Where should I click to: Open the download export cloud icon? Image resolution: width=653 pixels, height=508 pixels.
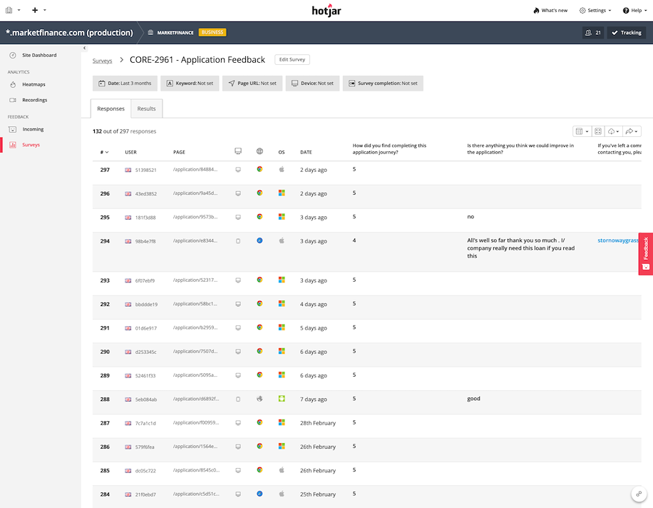click(x=614, y=131)
